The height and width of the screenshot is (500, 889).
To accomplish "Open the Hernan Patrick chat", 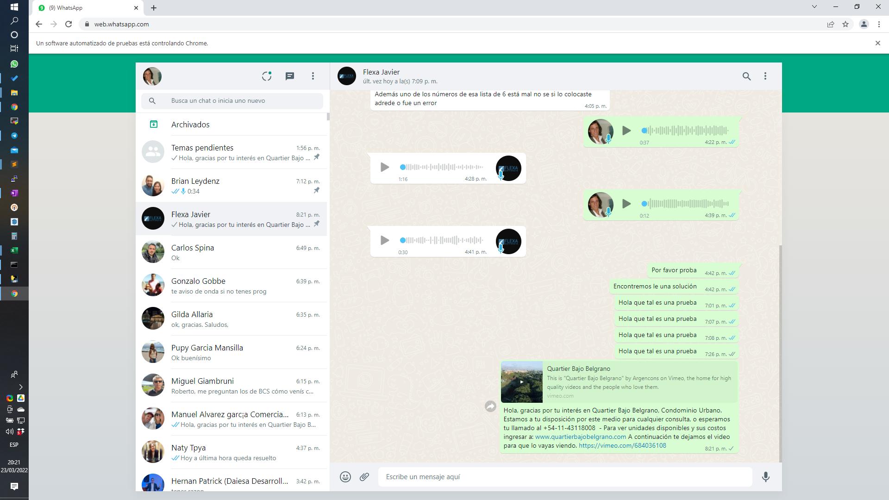I will pos(232,481).
